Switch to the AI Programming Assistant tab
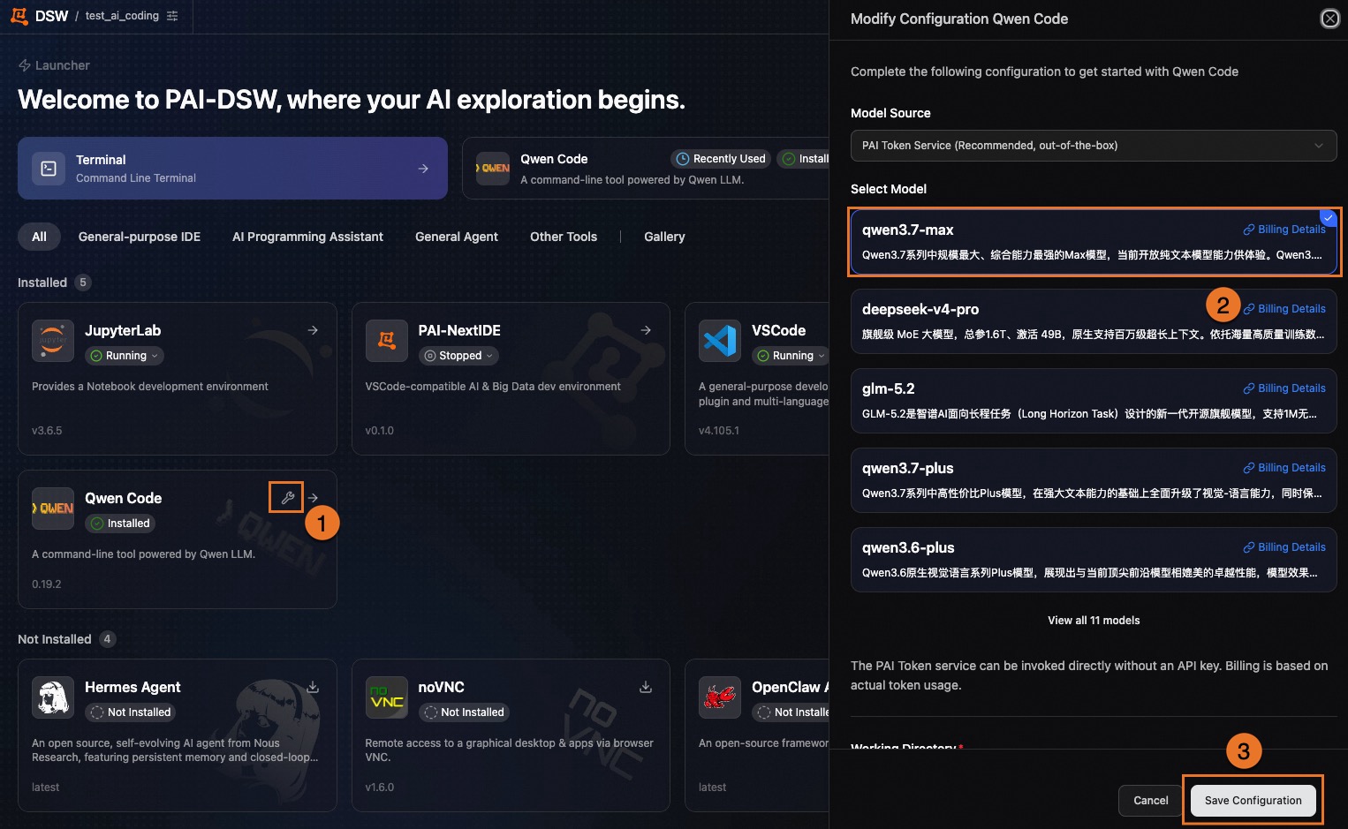Viewport: 1348px width, 829px height. [307, 237]
